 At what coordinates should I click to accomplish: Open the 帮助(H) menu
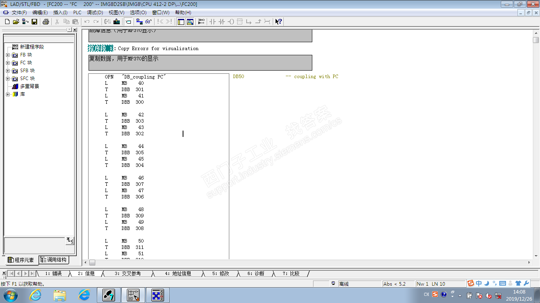(183, 13)
